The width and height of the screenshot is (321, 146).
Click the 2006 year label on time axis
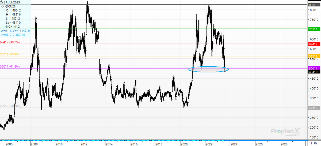click(9, 144)
